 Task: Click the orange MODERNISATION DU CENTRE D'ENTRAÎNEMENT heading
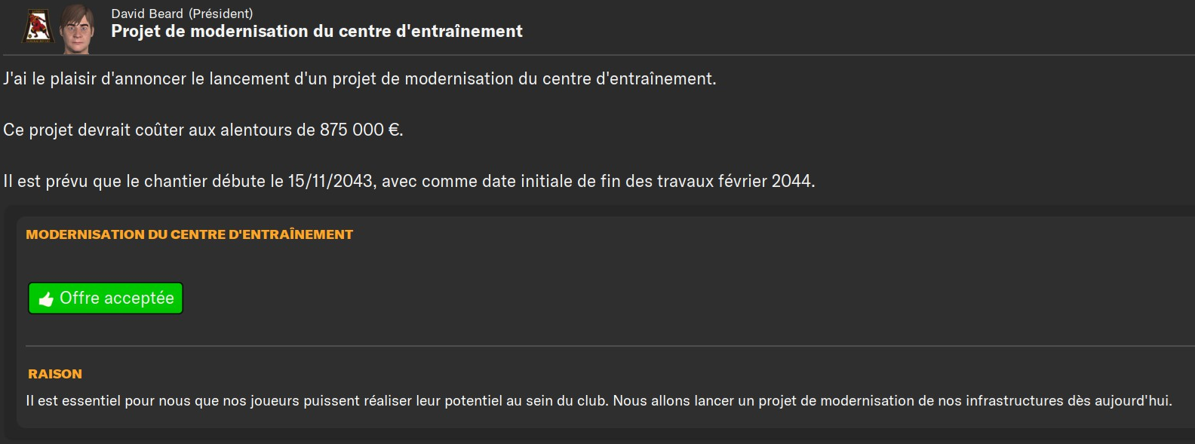tap(189, 234)
